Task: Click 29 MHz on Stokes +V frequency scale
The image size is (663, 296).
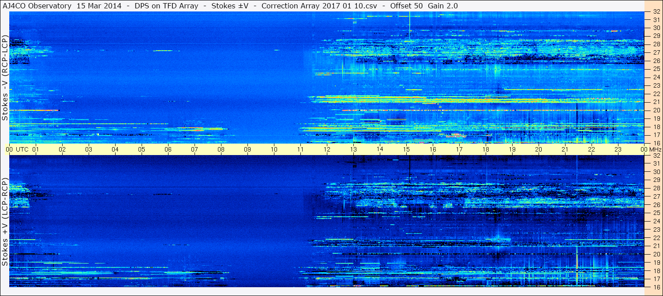Action: 656,180
